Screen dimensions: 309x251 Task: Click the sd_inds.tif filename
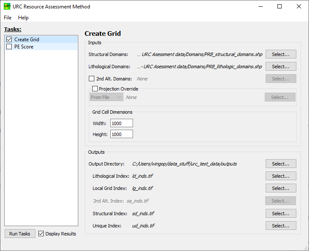pos(143,214)
